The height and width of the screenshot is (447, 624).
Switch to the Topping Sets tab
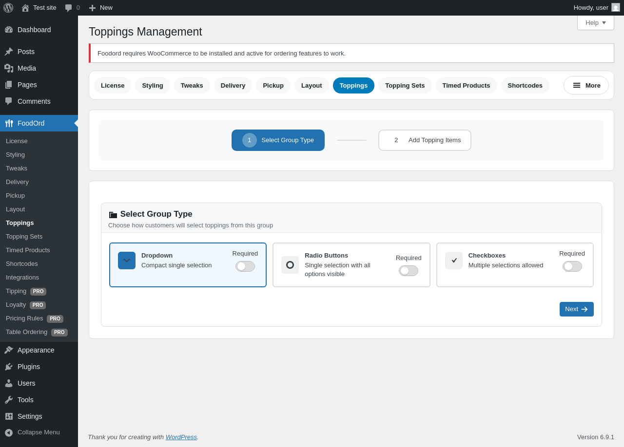(x=405, y=85)
